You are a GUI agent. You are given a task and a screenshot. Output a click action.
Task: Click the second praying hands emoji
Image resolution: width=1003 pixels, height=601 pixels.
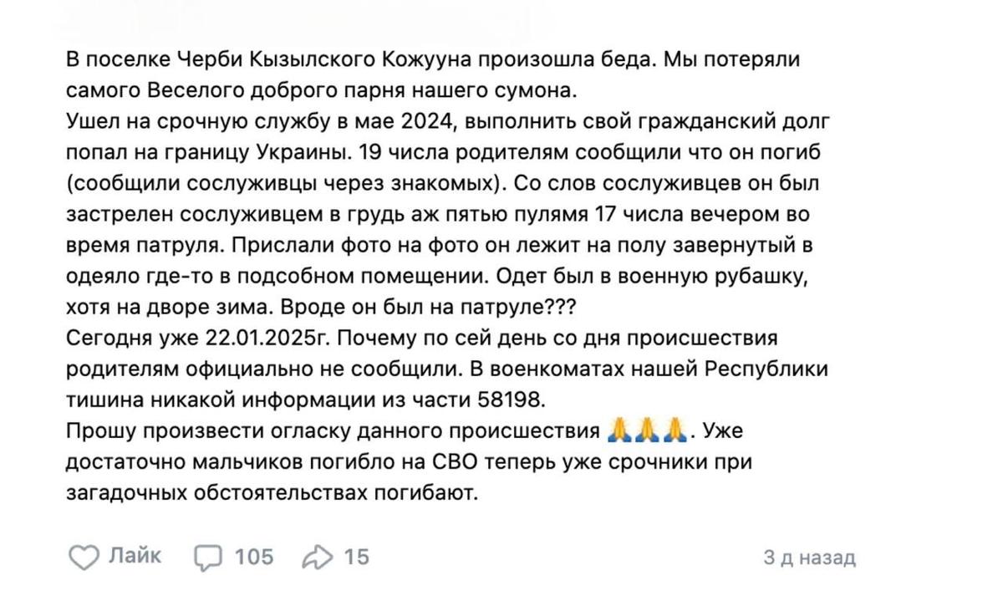[x=647, y=430]
